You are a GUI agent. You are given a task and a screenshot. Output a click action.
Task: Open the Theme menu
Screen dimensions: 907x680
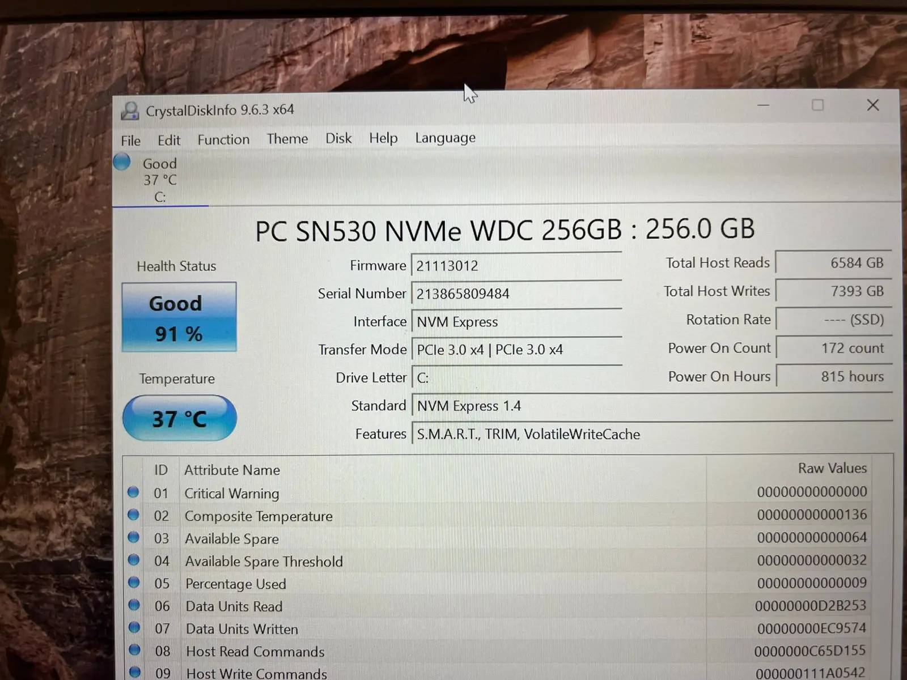click(287, 139)
